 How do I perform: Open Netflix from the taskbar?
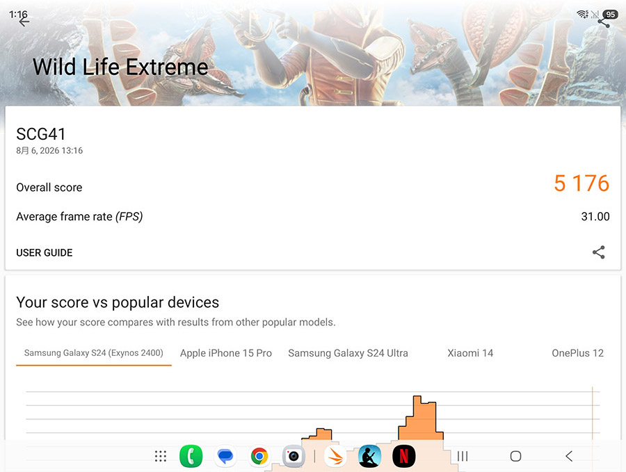click(404, 456)
